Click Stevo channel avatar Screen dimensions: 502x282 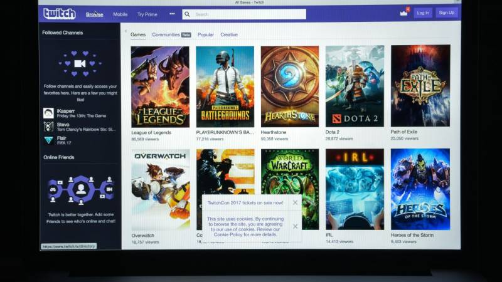tap(48, 127)
